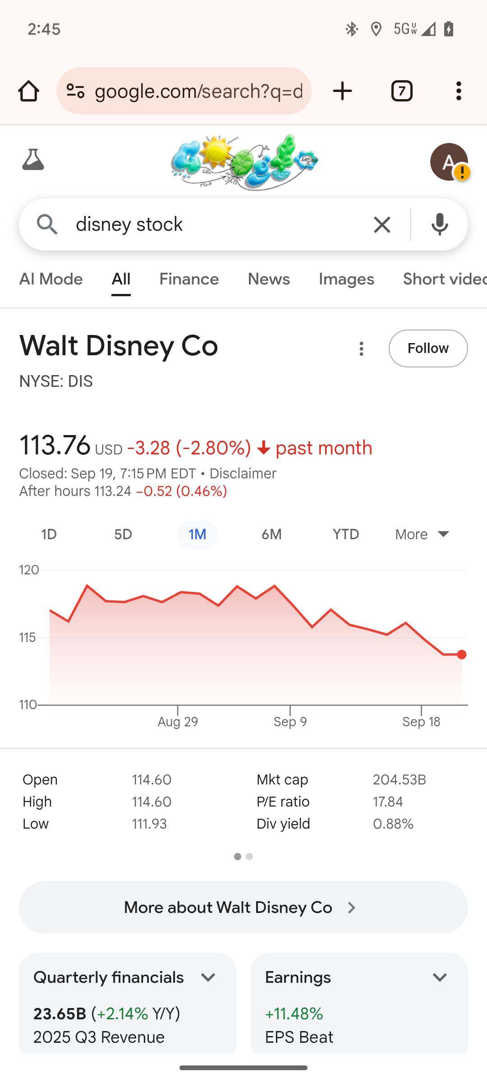
Task: Tap the Chrome home icon
Action: [x=28, y=91]
